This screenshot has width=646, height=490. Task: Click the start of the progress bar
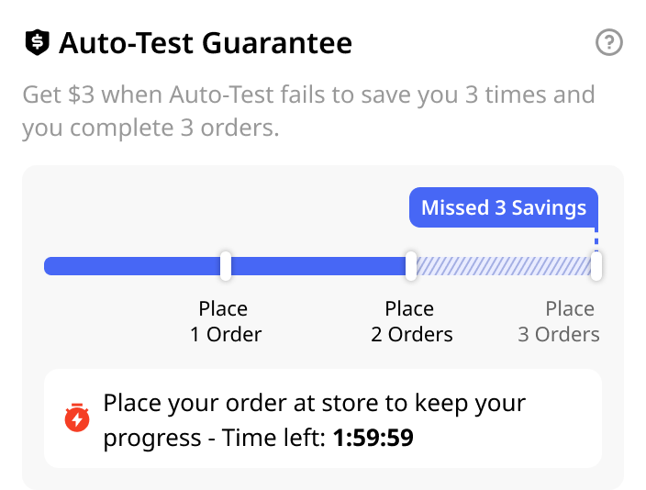click(x=53, y=266)
